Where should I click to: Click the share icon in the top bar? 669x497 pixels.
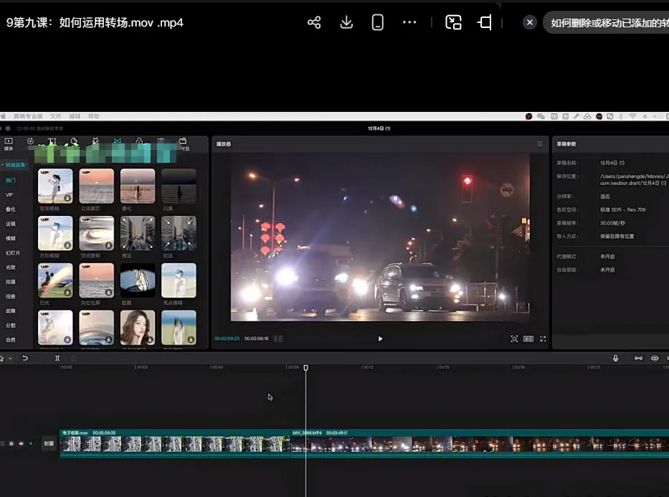(x=314, y=22)
